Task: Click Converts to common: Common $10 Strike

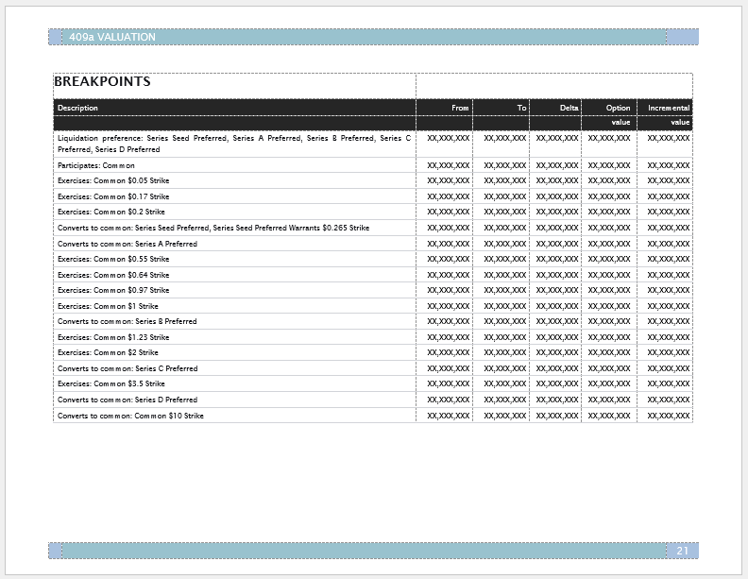Action: click(x=130, y=416)
